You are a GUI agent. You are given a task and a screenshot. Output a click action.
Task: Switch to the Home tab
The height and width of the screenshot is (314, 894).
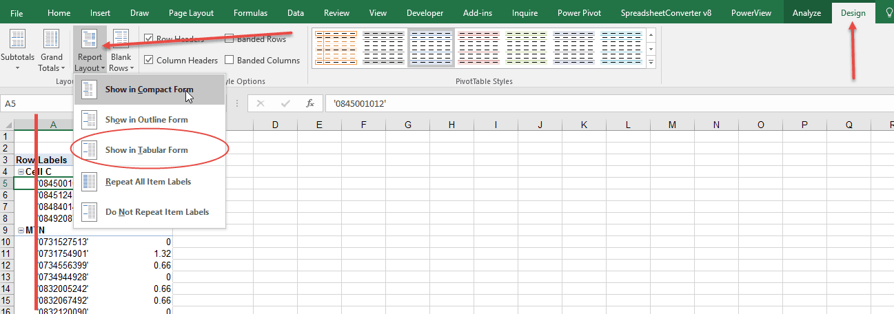(59, 12)
